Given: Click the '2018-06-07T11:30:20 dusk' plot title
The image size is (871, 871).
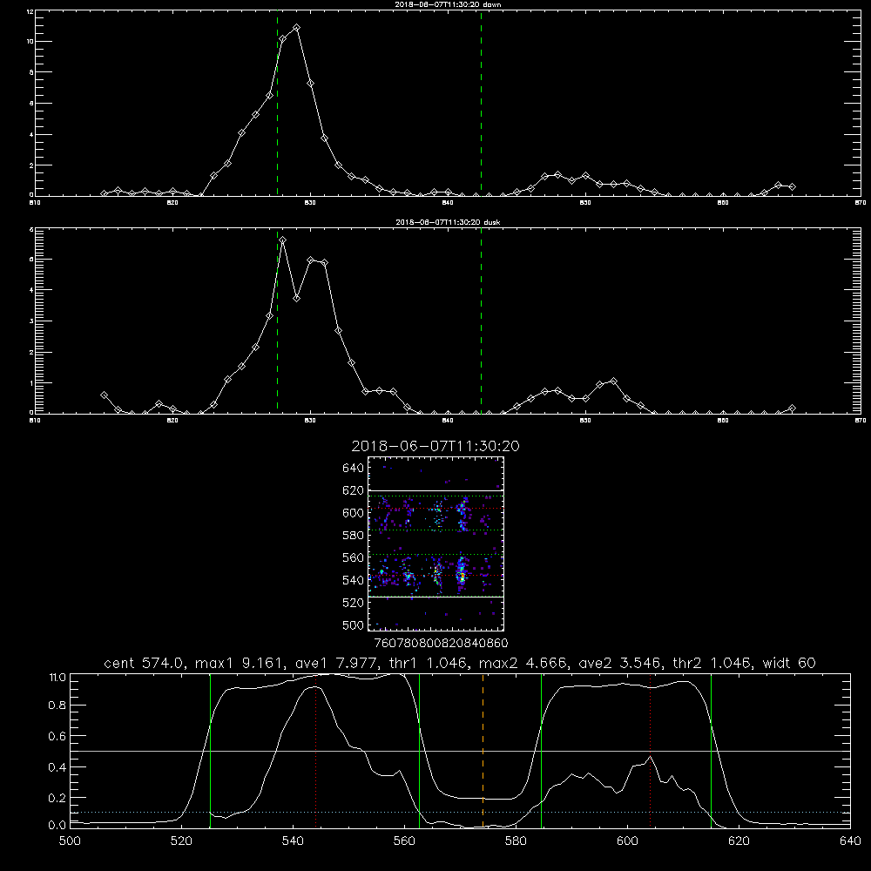Looking at the screenshot, I should pos(448,222).
